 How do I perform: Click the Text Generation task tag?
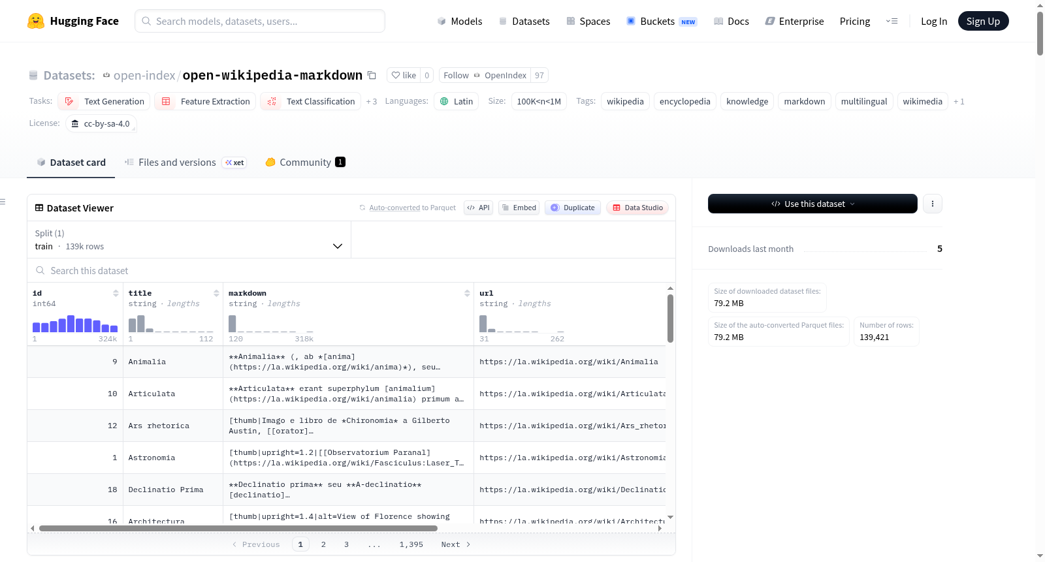(104, 101)
